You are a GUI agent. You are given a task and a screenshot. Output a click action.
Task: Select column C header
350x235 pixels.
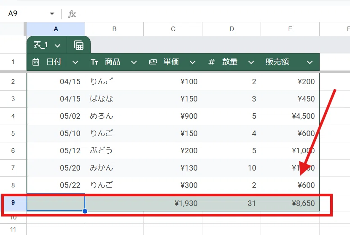click(x=173, y=29)
